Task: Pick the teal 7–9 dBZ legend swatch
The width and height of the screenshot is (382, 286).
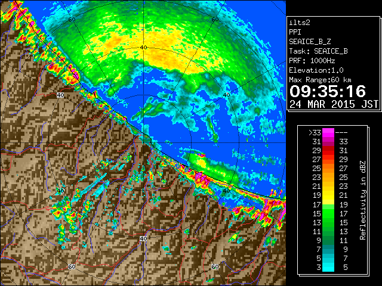Action: [x=328, y=249]
